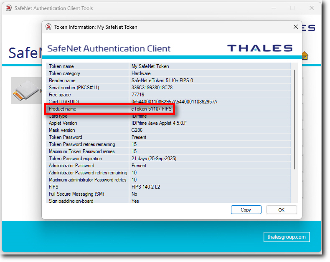Image resolution: width=330 pixels, height=262 pixels.
Task: Select Administrator Password retries remaining label
Action: (x=88, y=173)
